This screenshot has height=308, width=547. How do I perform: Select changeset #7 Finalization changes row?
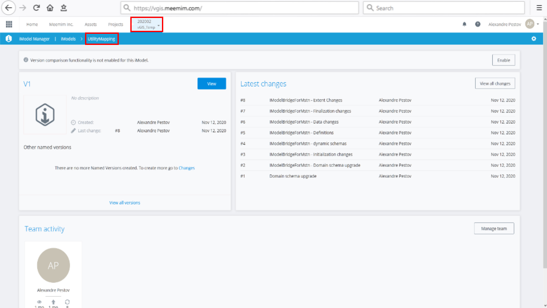click(x=378, y=111)
